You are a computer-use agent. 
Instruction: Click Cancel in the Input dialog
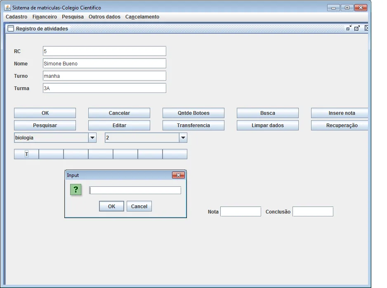139,206
